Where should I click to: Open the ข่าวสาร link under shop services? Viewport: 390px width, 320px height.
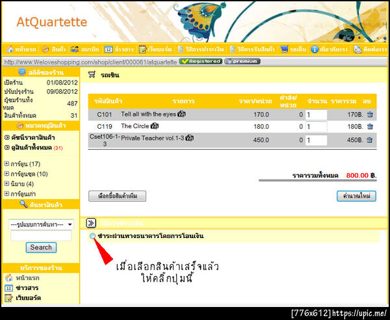pyautogui.click(x=27, y=288)
